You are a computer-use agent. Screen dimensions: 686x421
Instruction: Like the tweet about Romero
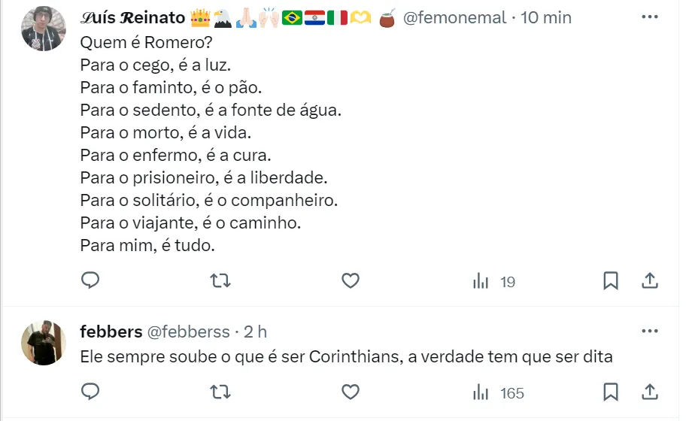point(350,281)
